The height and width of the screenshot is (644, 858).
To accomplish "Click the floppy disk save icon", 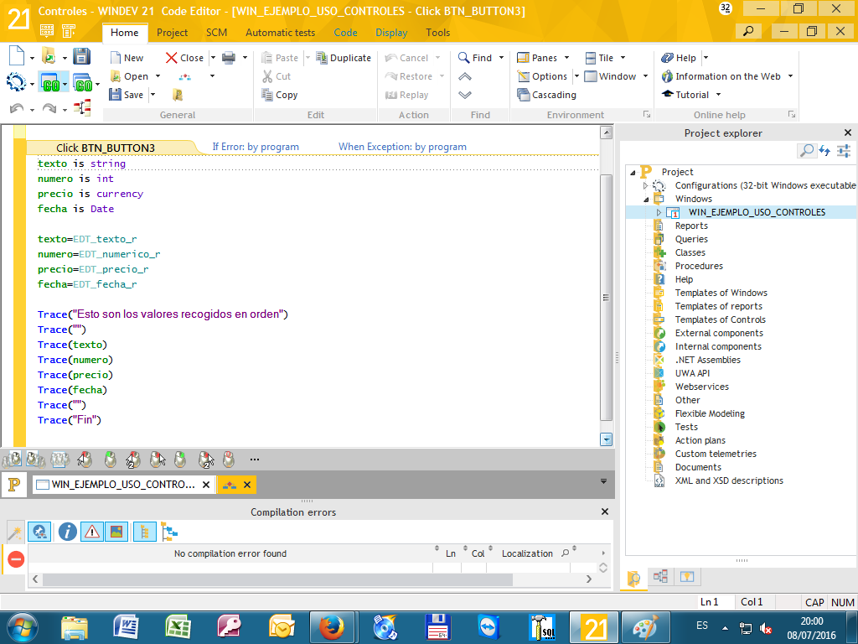I will (81, 56).
